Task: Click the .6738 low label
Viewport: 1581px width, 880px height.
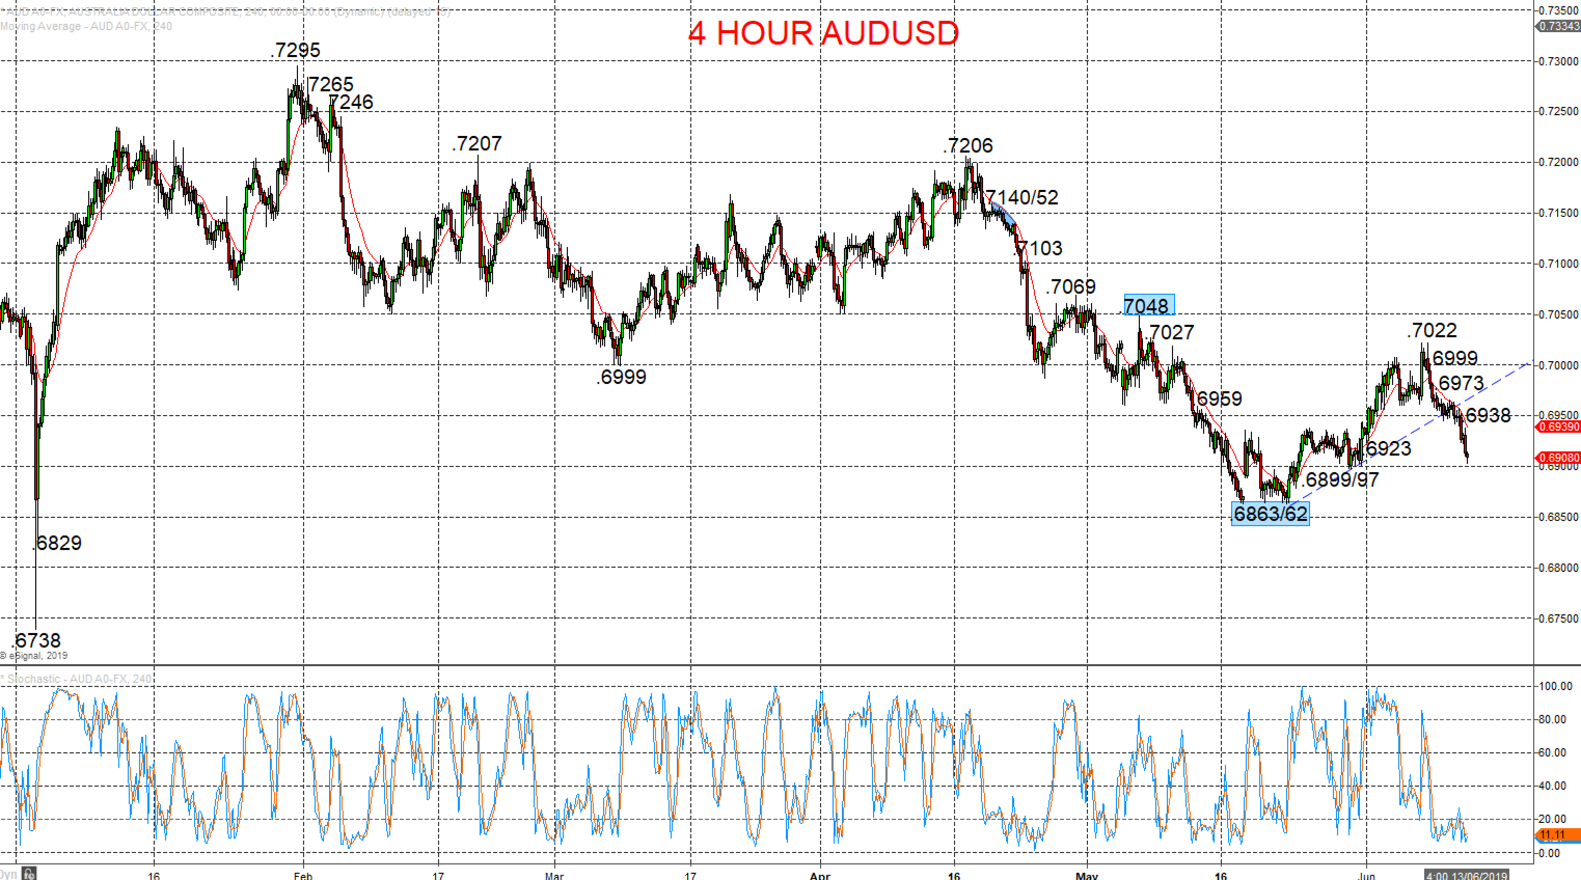Action: [x=36, y=641]
